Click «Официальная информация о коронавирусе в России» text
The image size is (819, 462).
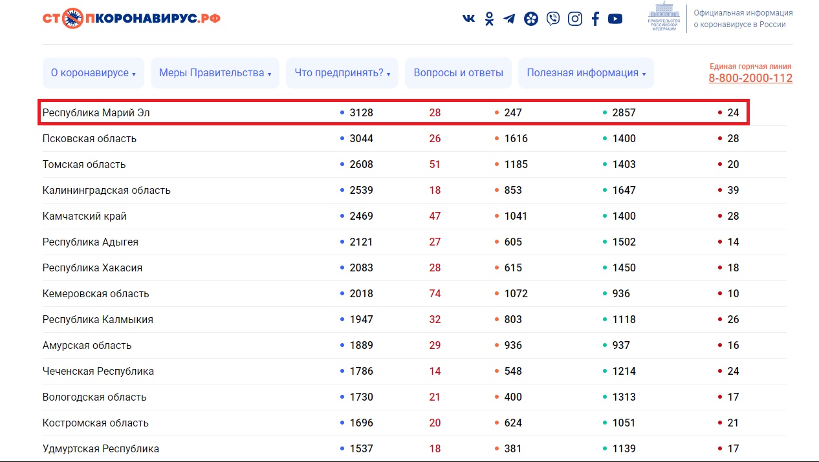(743, 19)
